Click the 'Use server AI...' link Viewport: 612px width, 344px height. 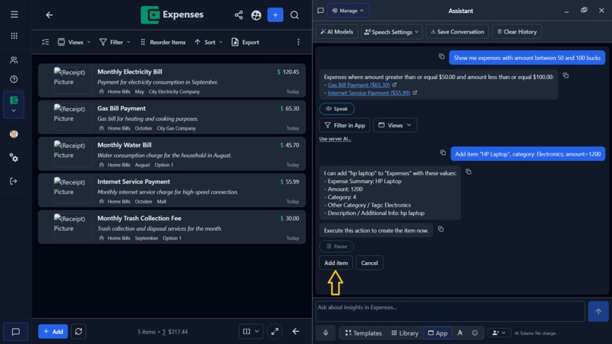[x=335, y=139]
